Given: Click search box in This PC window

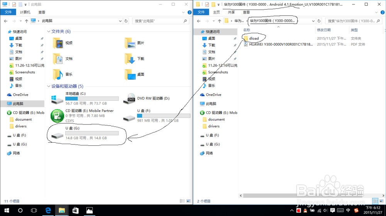Looking at the screenshot, I should point(161,21).
